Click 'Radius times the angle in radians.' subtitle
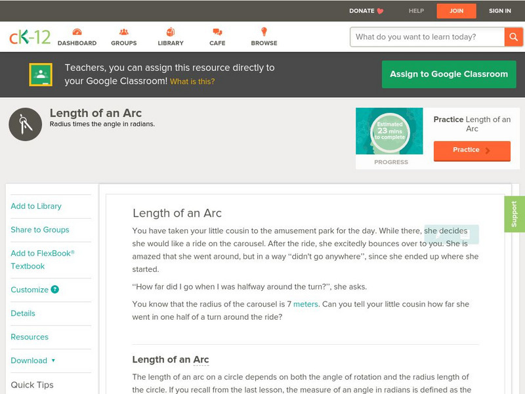Image resolution: width=525 pixels, height=394 pixels. (102, 124)
